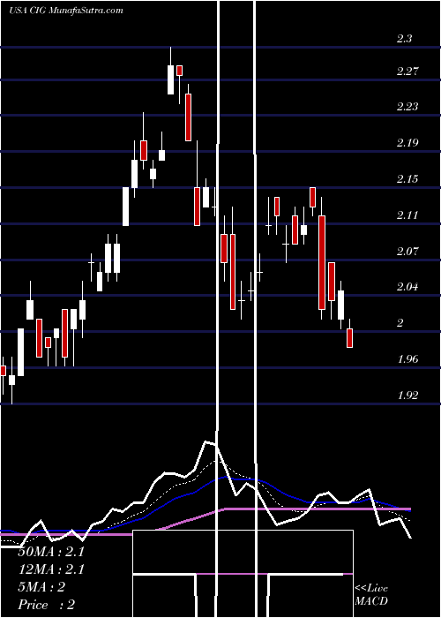This screenshot has width=441, height=618.
Task: Click the 50MA : 2.1 readout
Action: point(51,552)
